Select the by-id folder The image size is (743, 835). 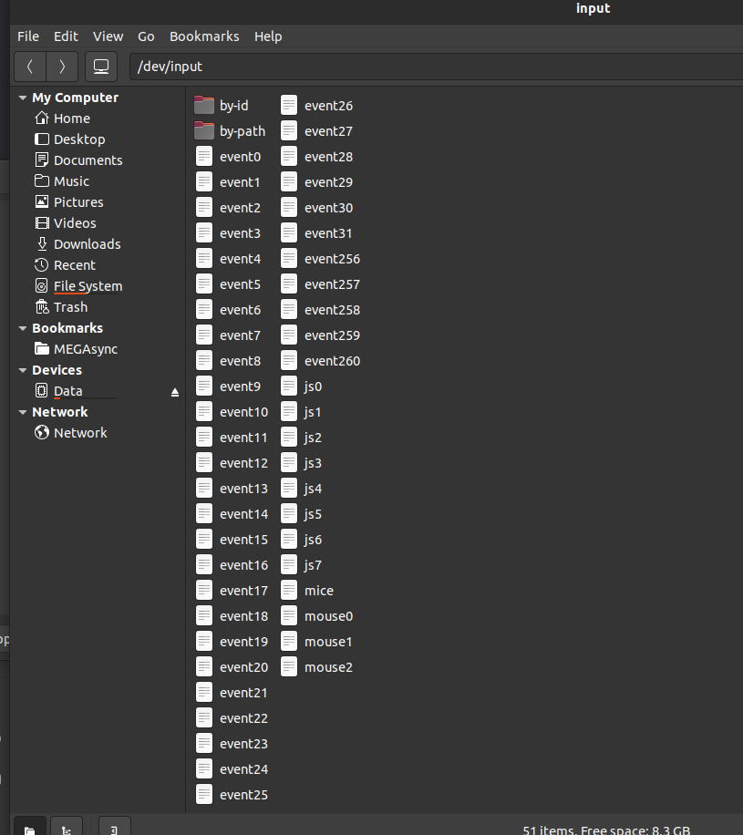click(221, 106)
